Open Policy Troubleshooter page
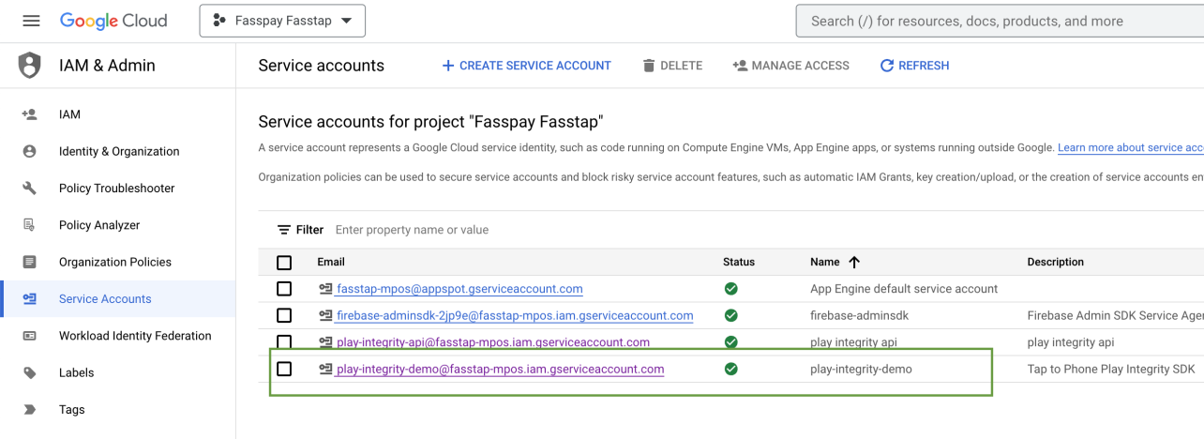1204x439 pixels. [117, 189]
